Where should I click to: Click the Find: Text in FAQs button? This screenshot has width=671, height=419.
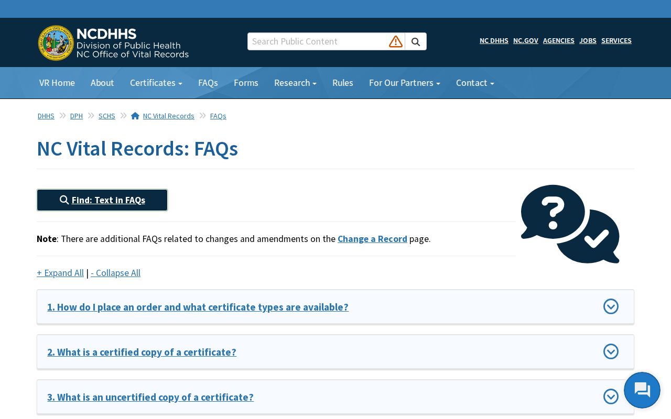click(102, 200)
